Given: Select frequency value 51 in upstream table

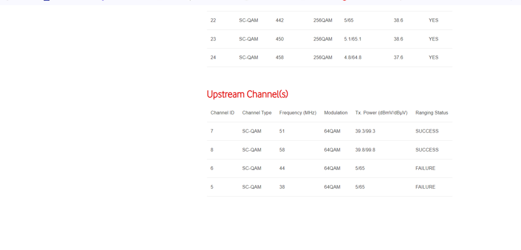Looking at the screenshot, I should click(282, 131).
